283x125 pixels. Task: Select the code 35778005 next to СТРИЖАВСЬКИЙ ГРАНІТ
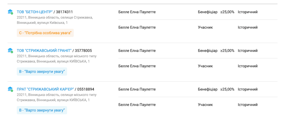pyautogui.click(x=83, y=51)
